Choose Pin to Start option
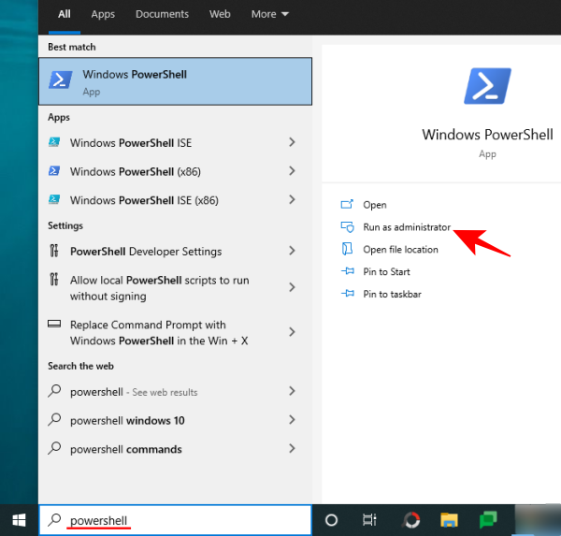This screenshot has width=561, height=536. click(x=386, y=272)
